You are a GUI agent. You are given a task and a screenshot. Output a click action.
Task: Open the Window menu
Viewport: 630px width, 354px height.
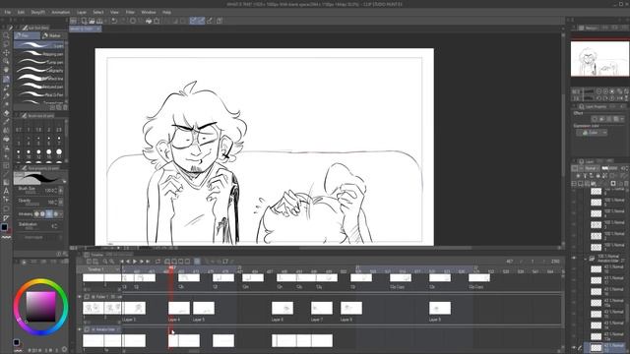[149, 13]
